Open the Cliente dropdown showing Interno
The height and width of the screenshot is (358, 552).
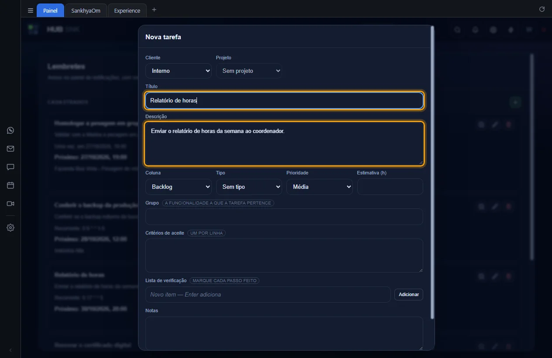tap(178, 71)
